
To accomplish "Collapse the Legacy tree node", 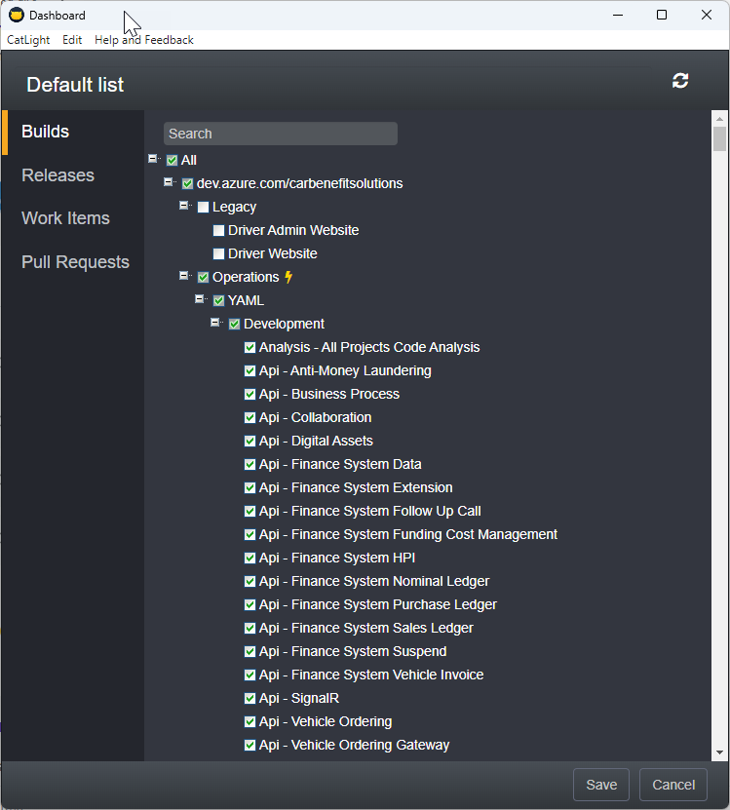I will coord(185,206).
